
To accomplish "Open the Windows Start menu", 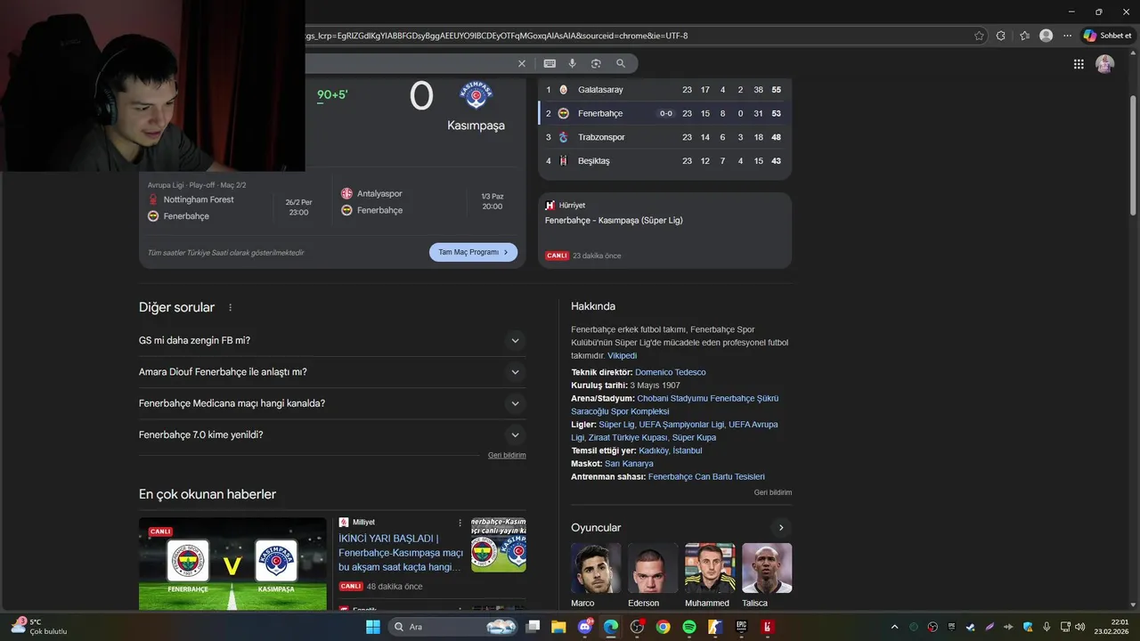I will tap(372, 627).
